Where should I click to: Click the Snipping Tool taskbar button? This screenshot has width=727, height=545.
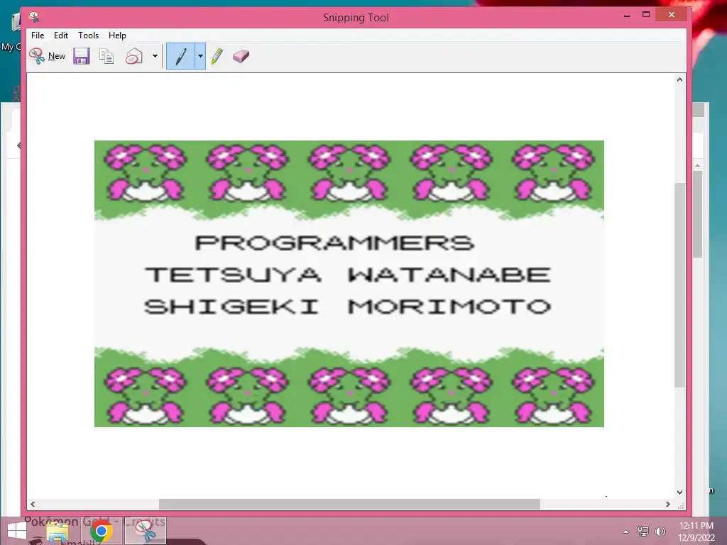pos(145,531)
